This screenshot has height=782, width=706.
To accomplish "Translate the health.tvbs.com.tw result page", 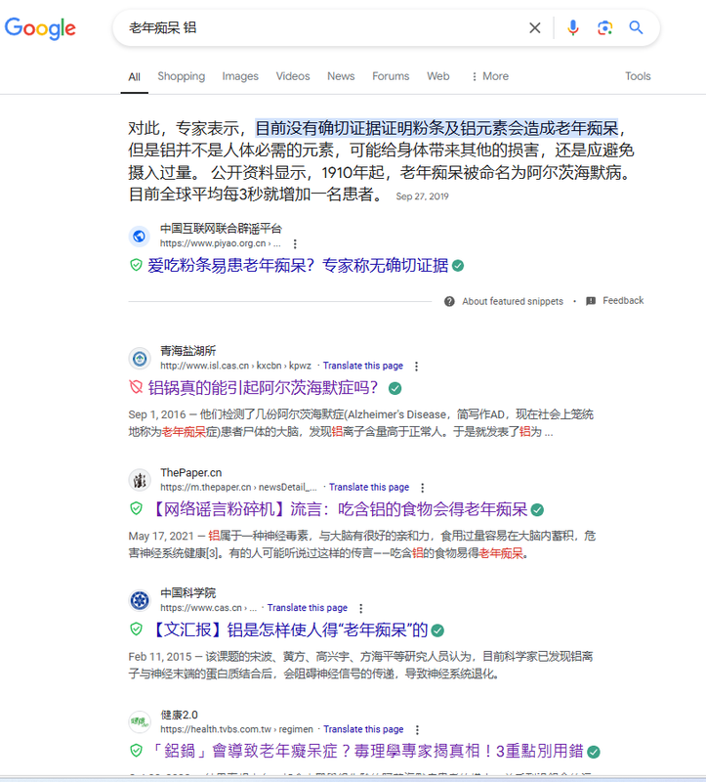I will coord(363,729).
